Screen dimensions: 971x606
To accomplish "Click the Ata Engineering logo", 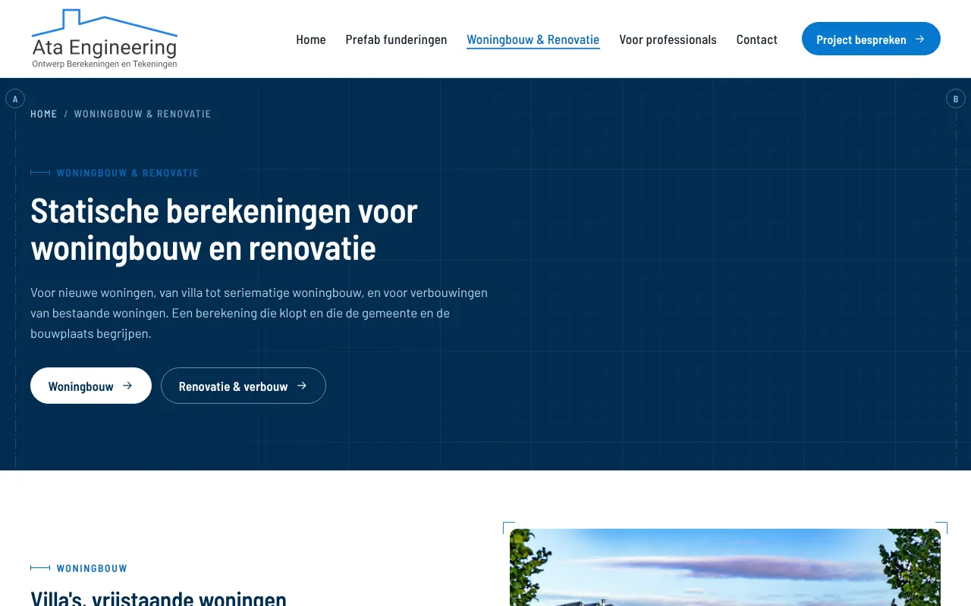I will 105,39.
